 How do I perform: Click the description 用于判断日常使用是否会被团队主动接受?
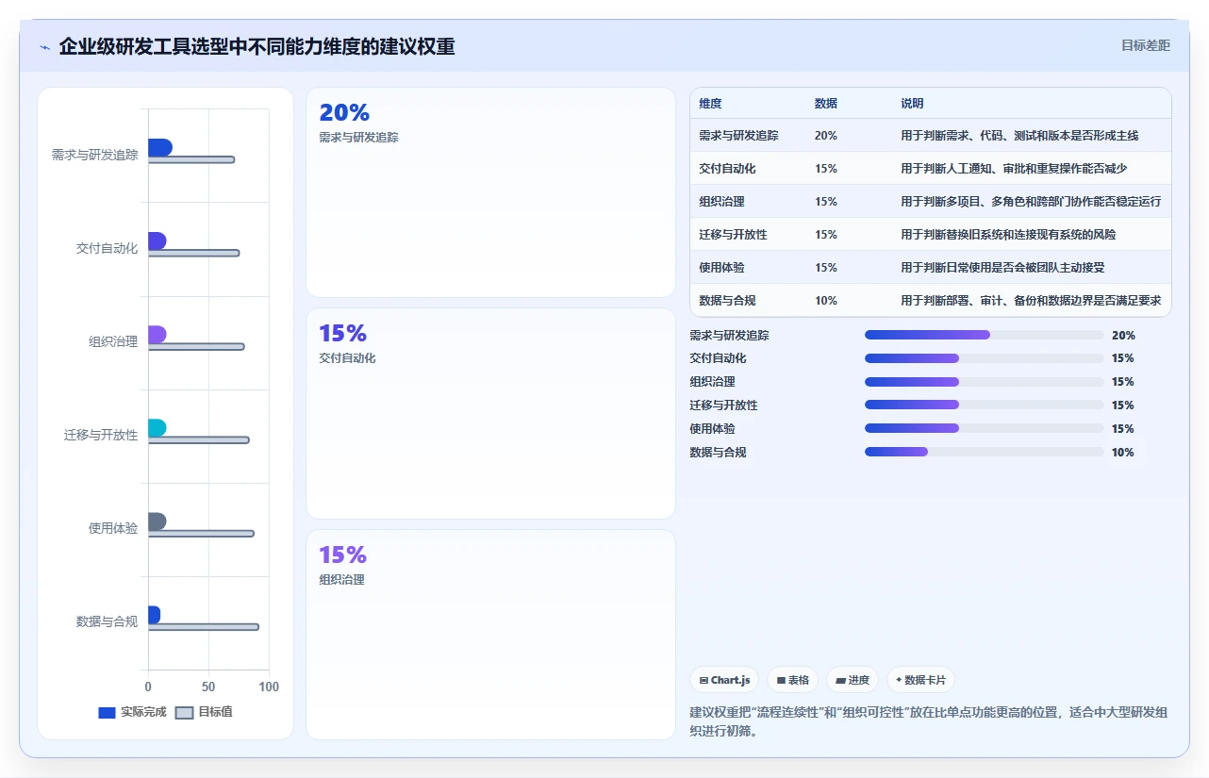1002,268
